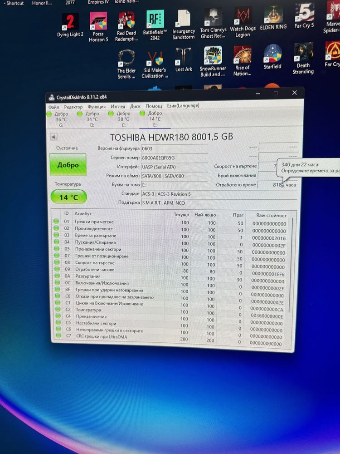Viewport: 340px width, 454px height.
Task: Click TOSHIBA HDWR180 8001,5 GB title
Action: click(x=171, y=137)
